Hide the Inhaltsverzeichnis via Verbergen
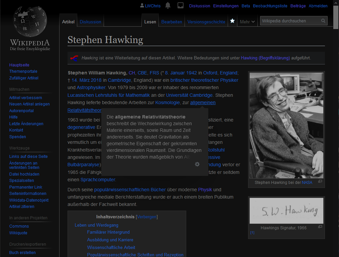This screenshot has width=339, height=257. pos(147,217)
